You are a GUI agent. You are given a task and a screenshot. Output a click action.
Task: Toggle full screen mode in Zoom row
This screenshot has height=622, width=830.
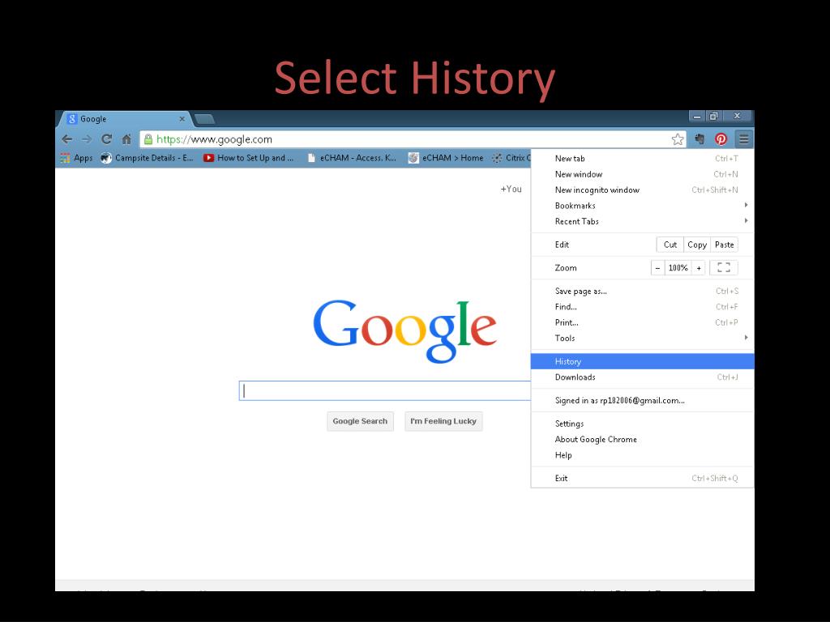[x=724, y=267]
